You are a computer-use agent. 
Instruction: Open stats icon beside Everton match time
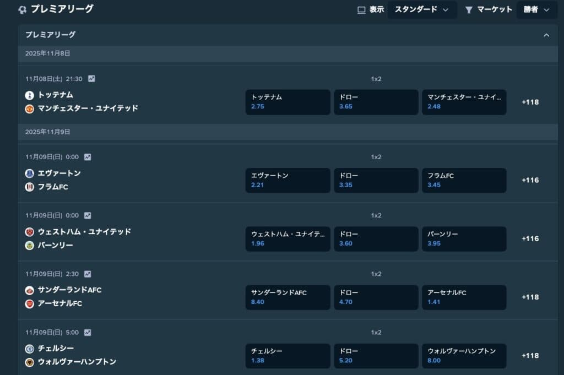(88, 157)
